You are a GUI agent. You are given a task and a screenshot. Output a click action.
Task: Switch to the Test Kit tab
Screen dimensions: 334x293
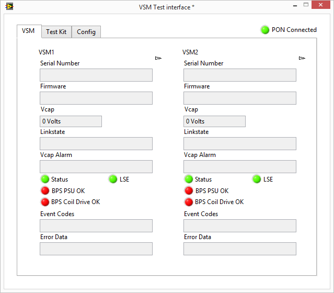pyautogui.click(x=56, y=32)
